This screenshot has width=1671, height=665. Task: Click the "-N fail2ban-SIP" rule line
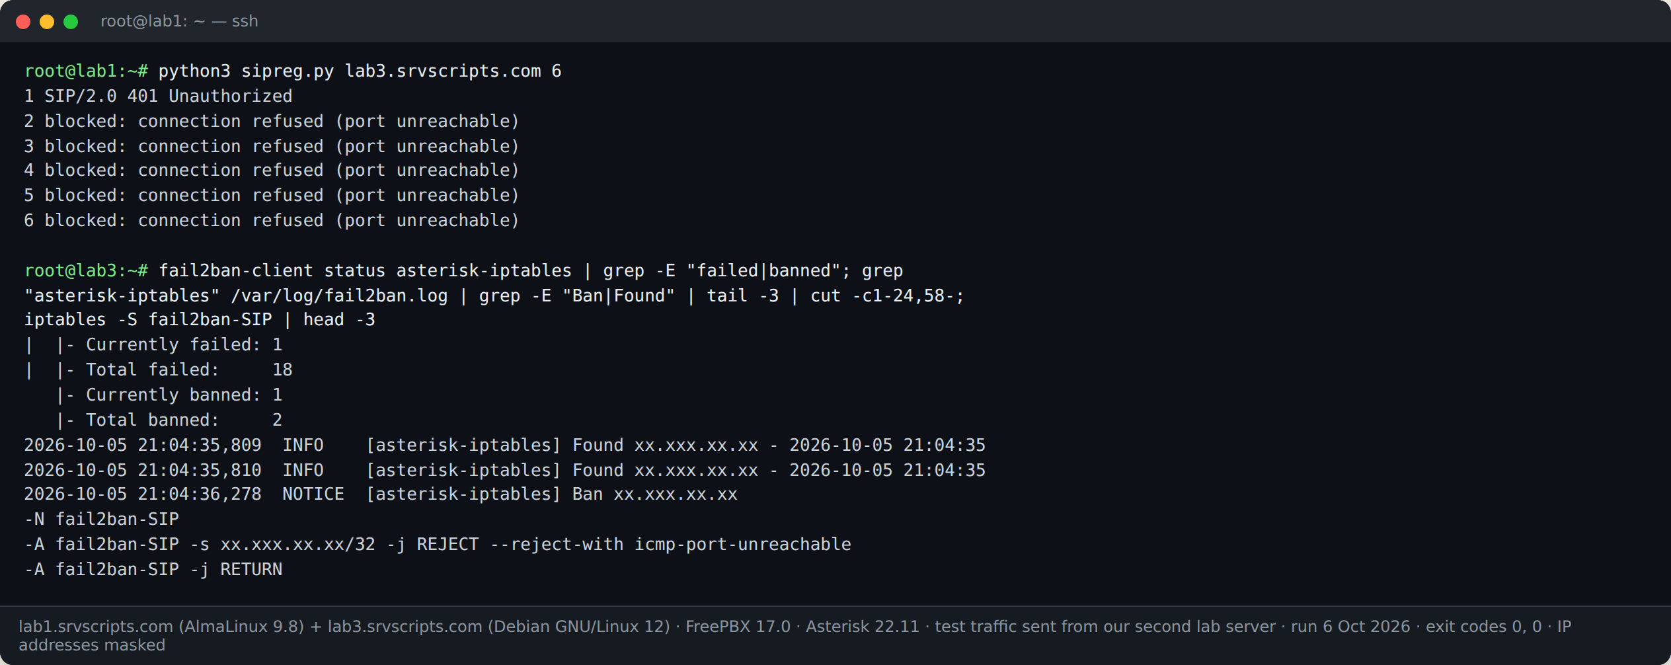102,520
